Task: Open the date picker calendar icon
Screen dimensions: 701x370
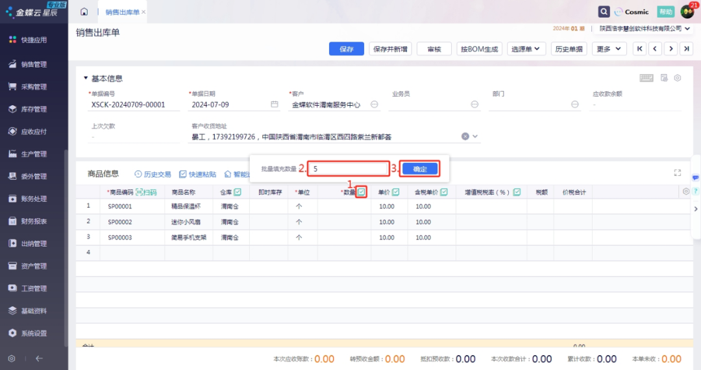Action: point(275,104)
